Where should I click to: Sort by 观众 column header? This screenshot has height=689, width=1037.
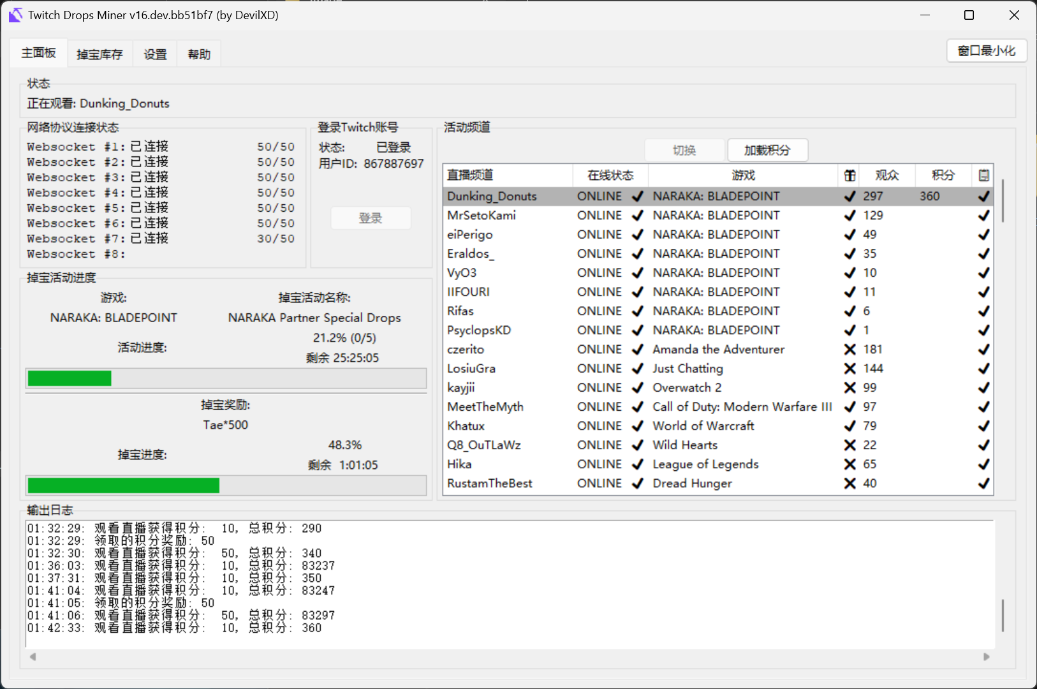(x=887, y=175)
